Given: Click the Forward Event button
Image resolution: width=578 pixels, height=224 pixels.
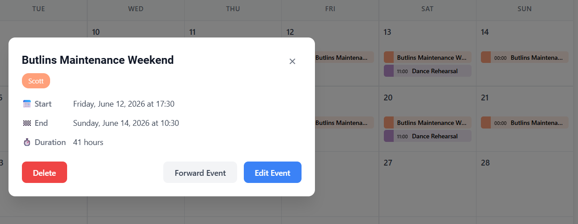Looking at the screenshot, I should point(200,173).
